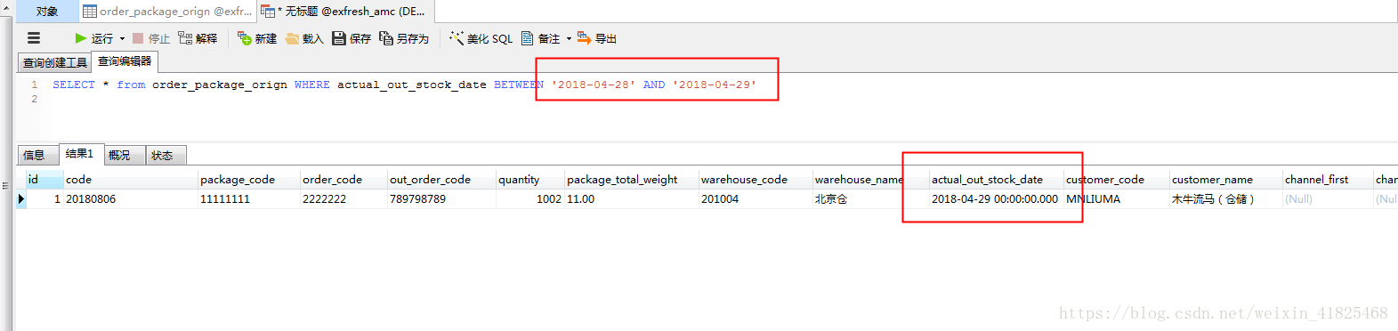Open the Notes (备注) button

(x=540, y=38)
